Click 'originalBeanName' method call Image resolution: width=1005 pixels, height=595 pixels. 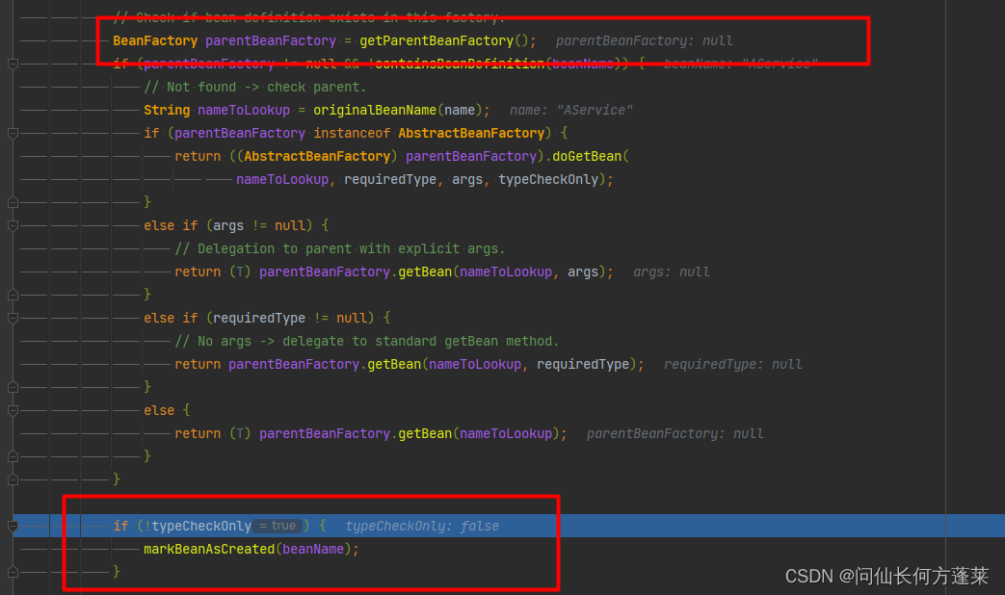point(375,110)
